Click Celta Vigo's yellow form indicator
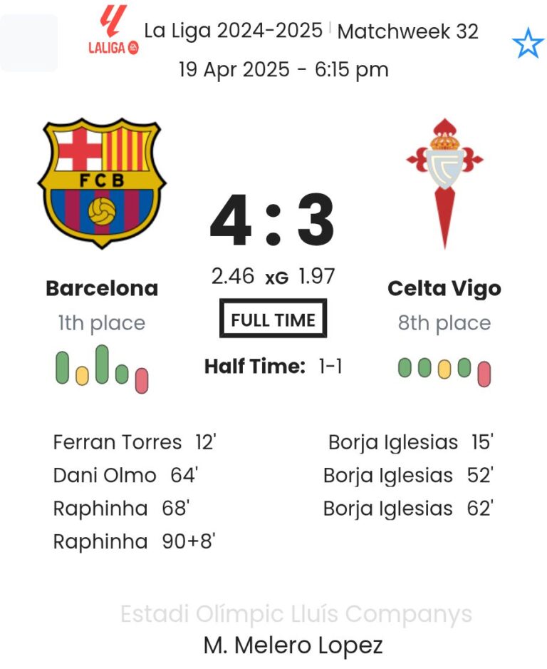The height and width of the screenshot is (669, 547). click(x=444, y=368)
